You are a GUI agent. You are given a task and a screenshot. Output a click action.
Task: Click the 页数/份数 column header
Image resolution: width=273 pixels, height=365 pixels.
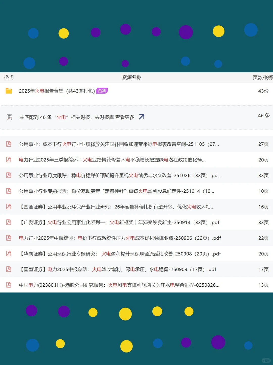(262, 78)
